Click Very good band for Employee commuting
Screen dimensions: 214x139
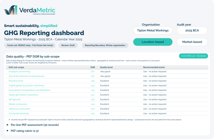click(x=105, y=72)
